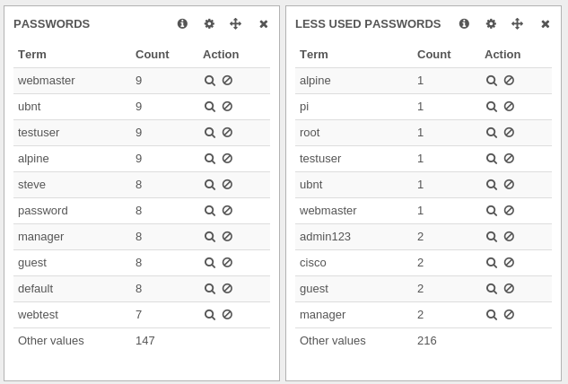Click move icon of LESS USED PASSWORDS panel
Screen dimensions: 568x384
(517, 24)
